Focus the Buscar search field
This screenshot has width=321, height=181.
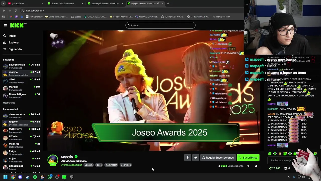pos(160,25)
